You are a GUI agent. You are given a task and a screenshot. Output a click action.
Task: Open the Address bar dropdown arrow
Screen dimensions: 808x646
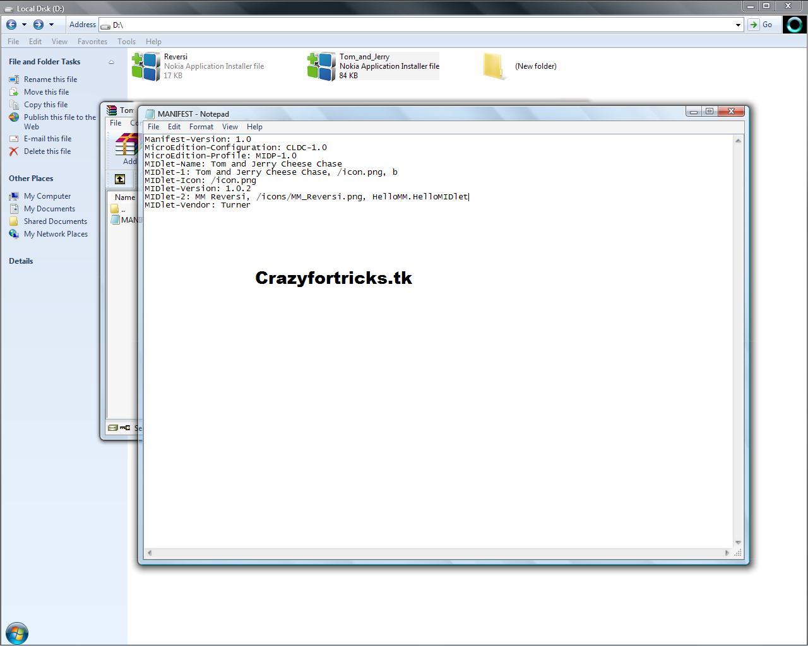(x=738, y=25)
